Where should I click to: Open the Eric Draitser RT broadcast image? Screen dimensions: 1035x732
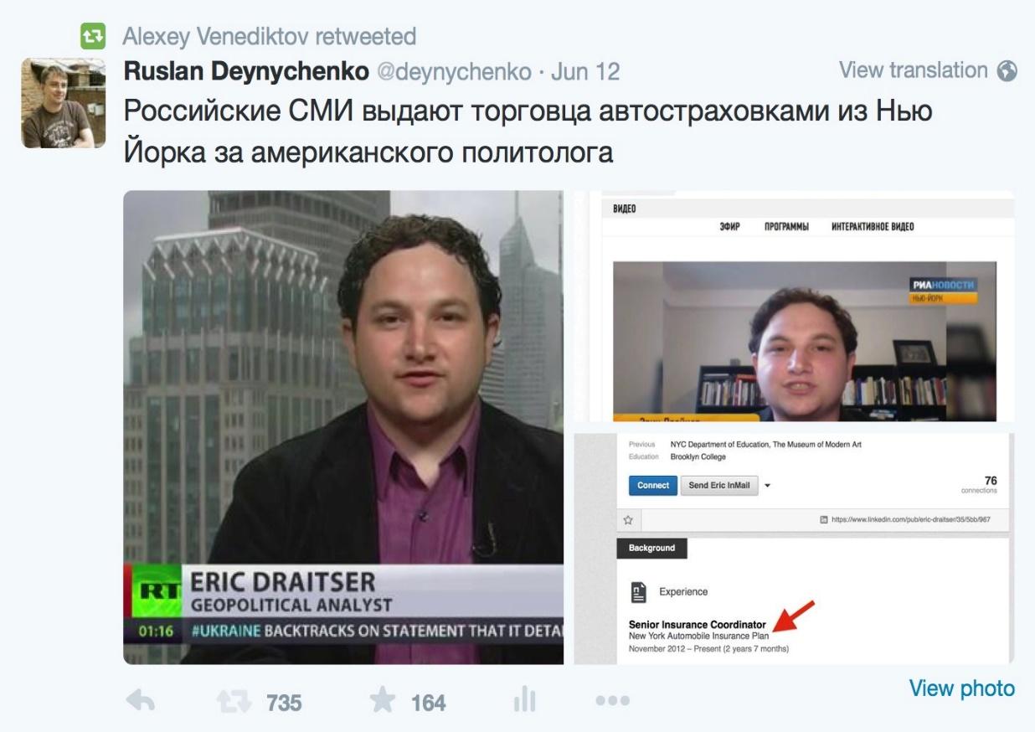(x=343, y=428)
